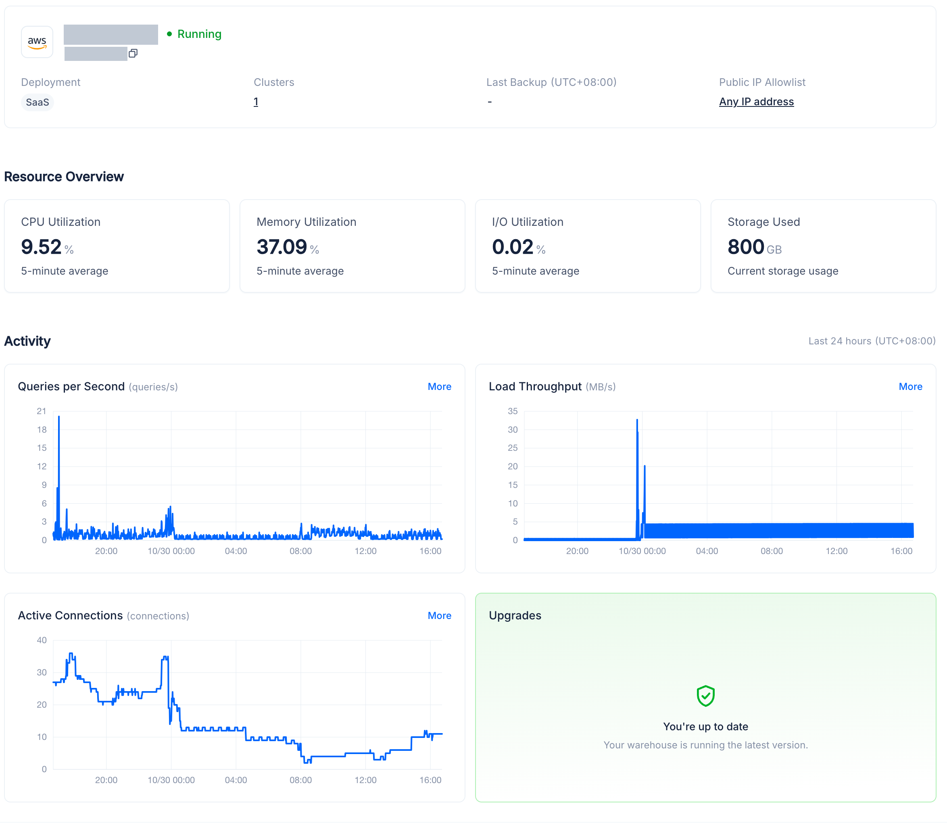Image resolution: width=947 pixels, height=823 pixels.
Task: Open More for Load Throughput
Action: [910, 387]
